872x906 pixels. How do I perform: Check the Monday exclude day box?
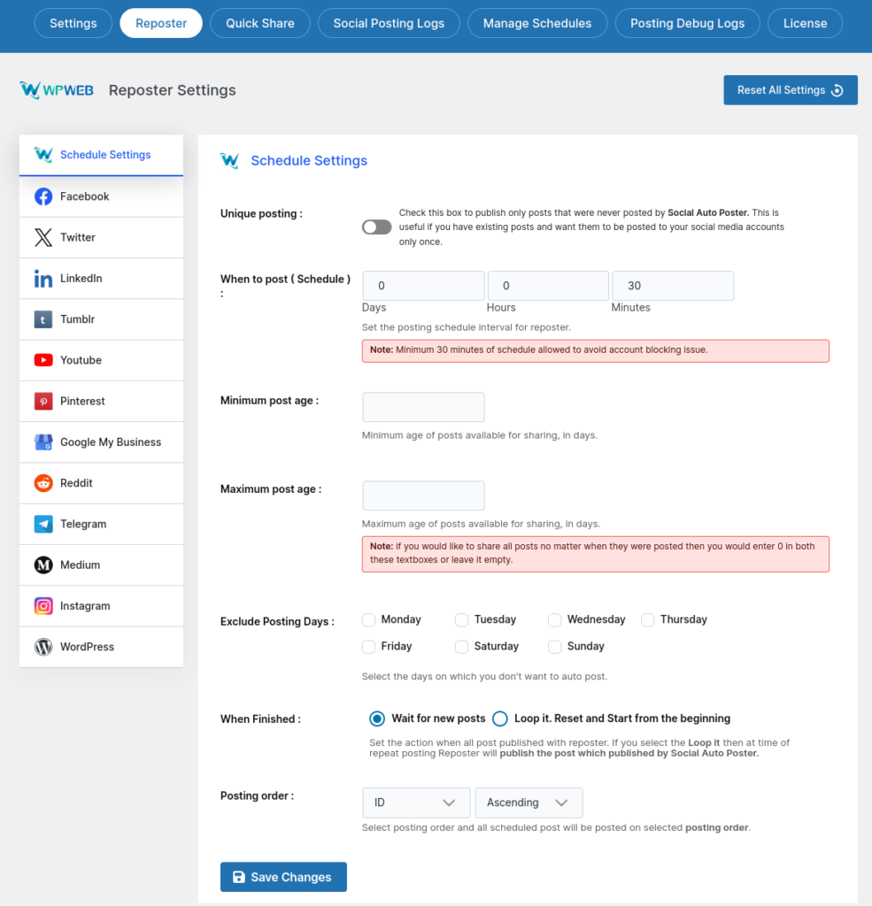tap(368, 620)
